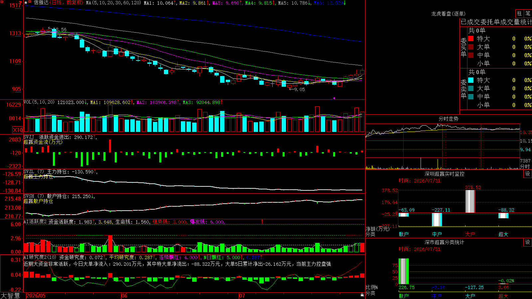Click the -63.09 散户 bar in 实时监控
Viewport: 532px width, 299px height.
(403, 215)
